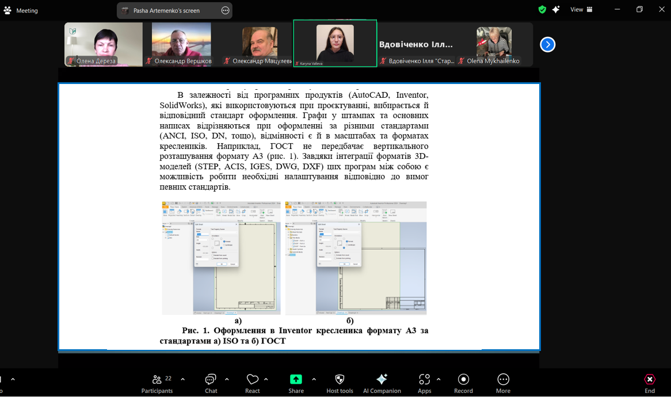
Task: Expand the Share options caret
Action: pos(314,379)
